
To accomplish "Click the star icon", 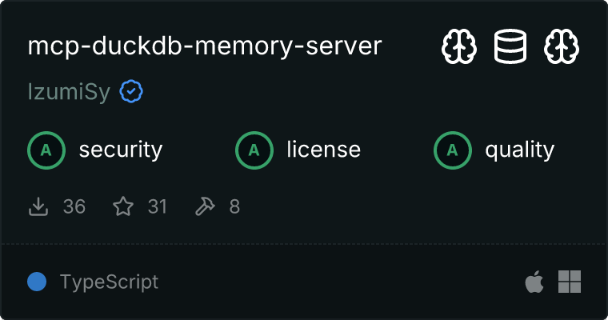I will [123, 206].
